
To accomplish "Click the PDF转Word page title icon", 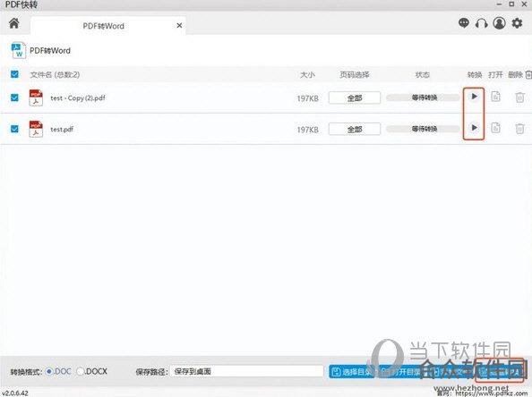I will click(x=18, y=50).
